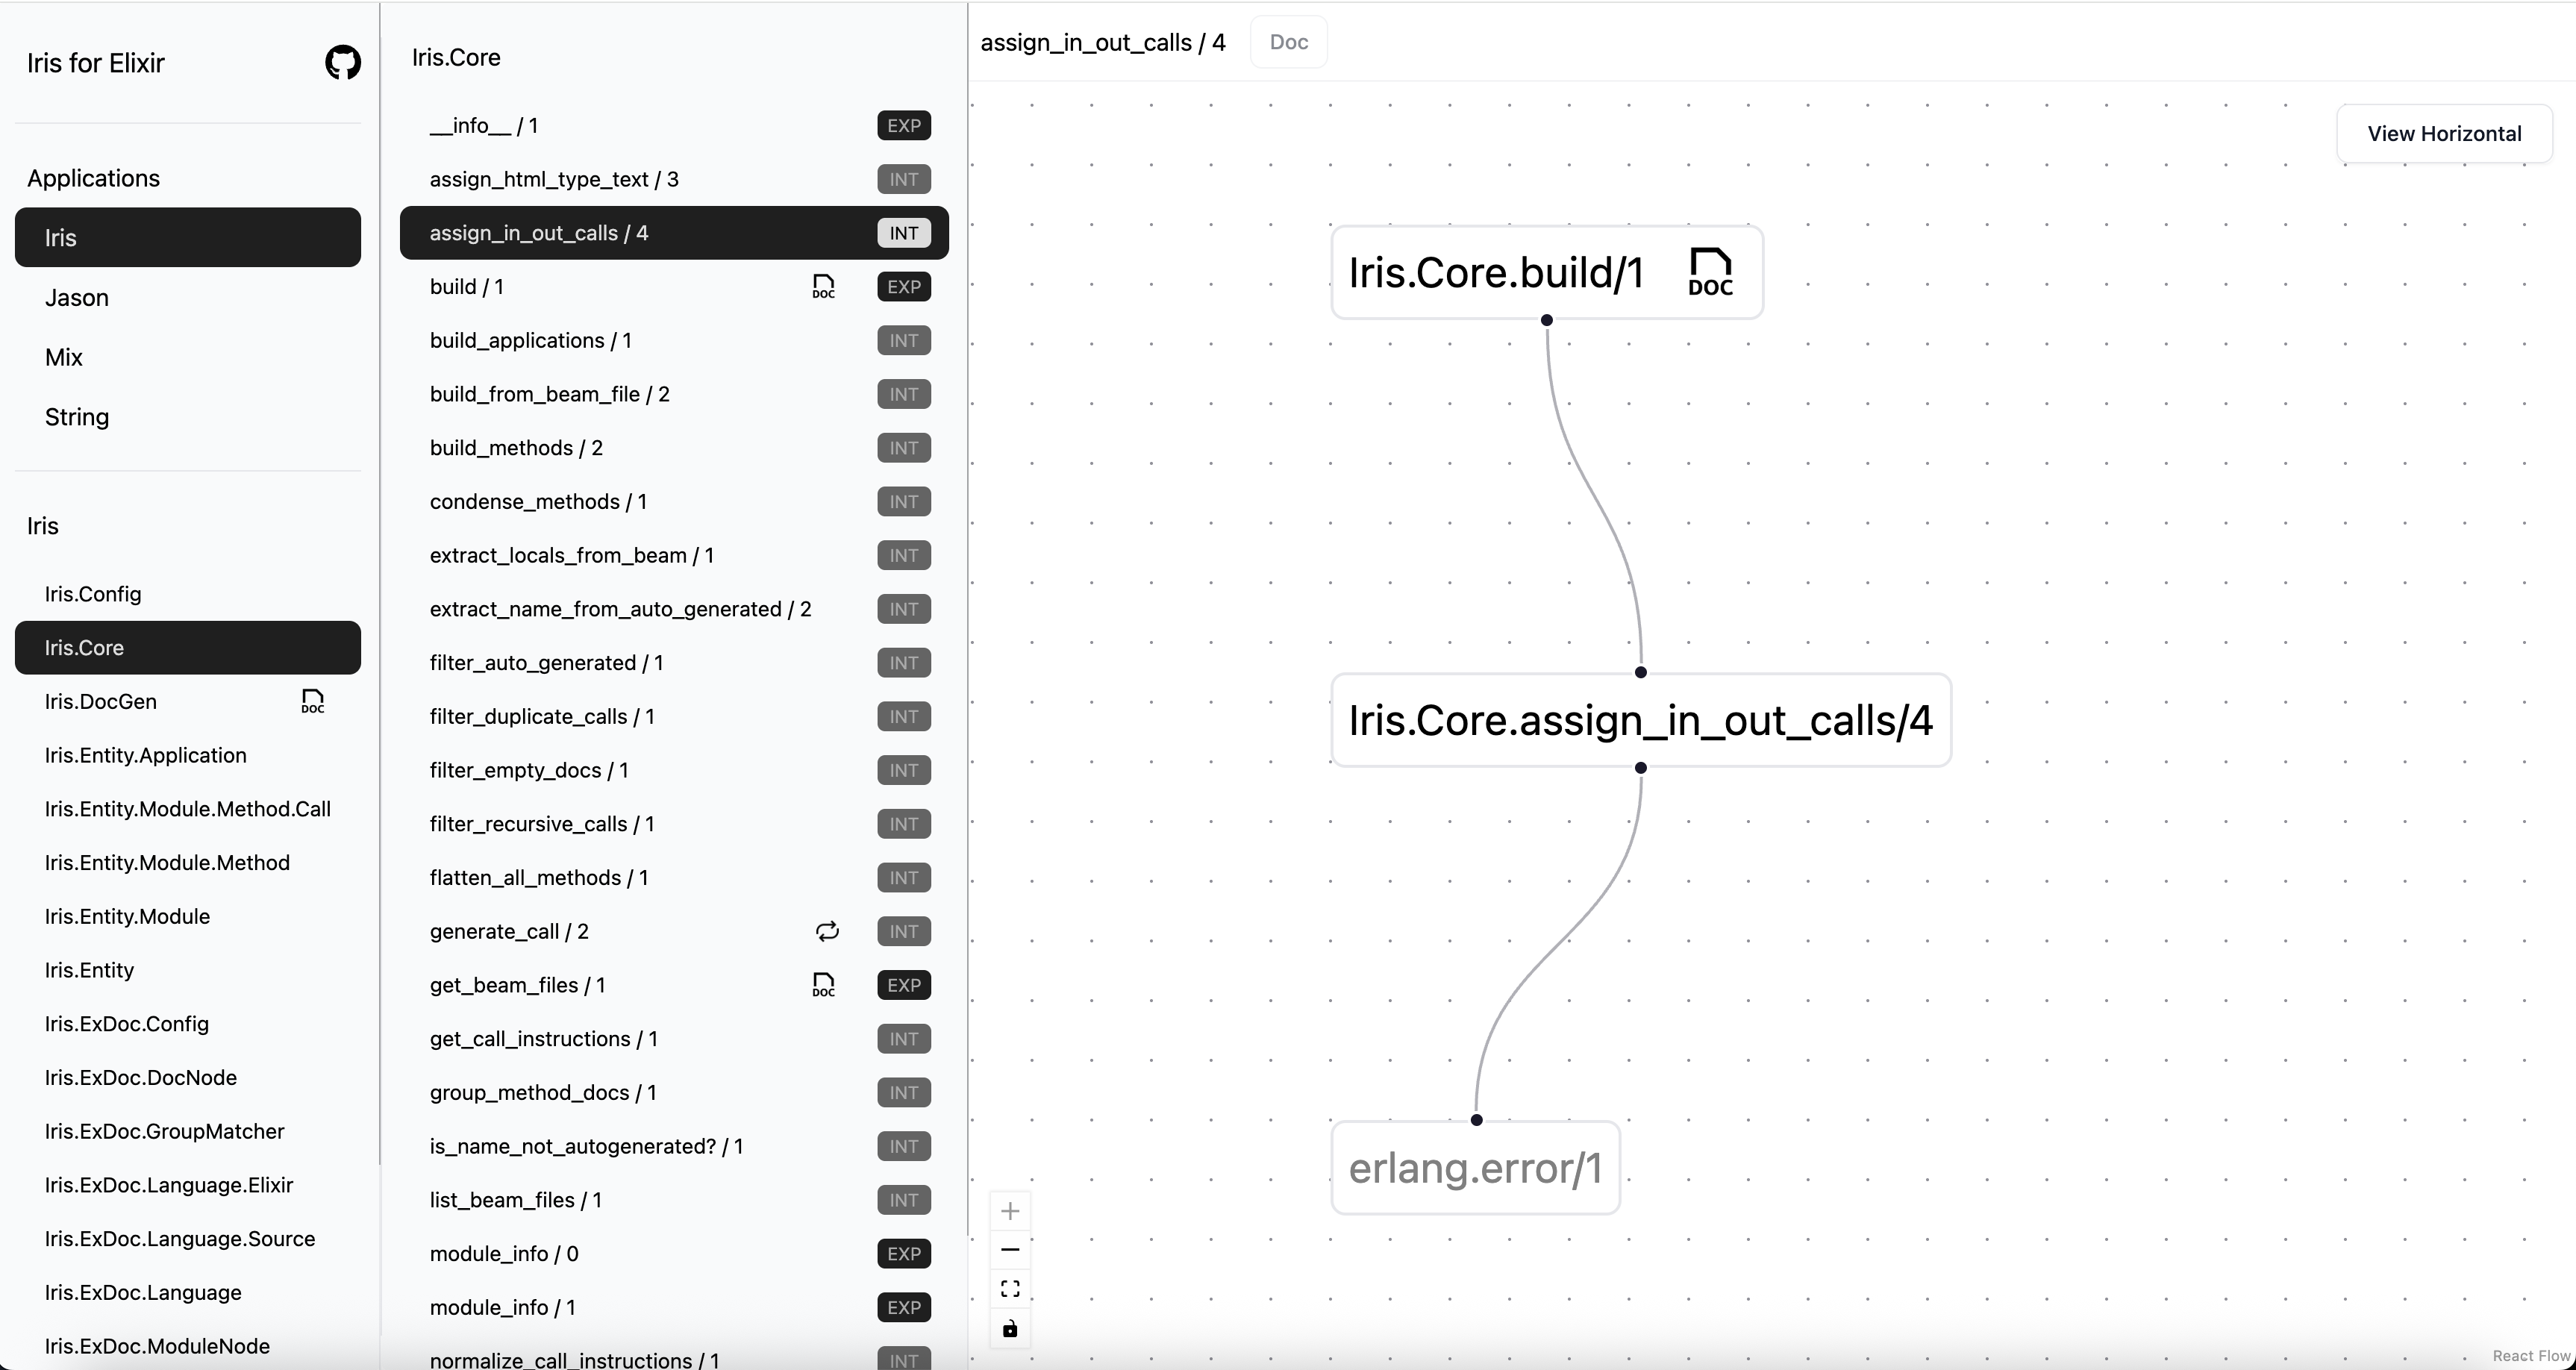
Task: Click the DOC icon beside build / 1
Action: [x=823, y=287]
